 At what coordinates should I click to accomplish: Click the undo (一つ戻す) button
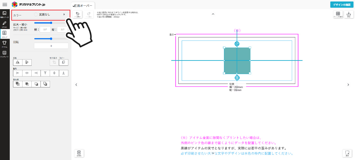(x=78, y=15)
